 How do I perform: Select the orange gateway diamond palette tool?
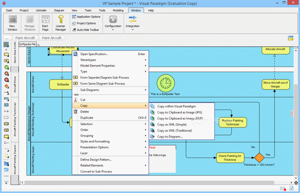[x=6, y=86]
